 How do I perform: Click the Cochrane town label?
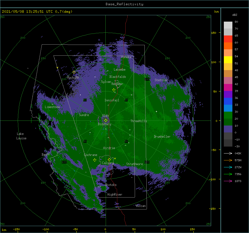[x=90, y=155]
